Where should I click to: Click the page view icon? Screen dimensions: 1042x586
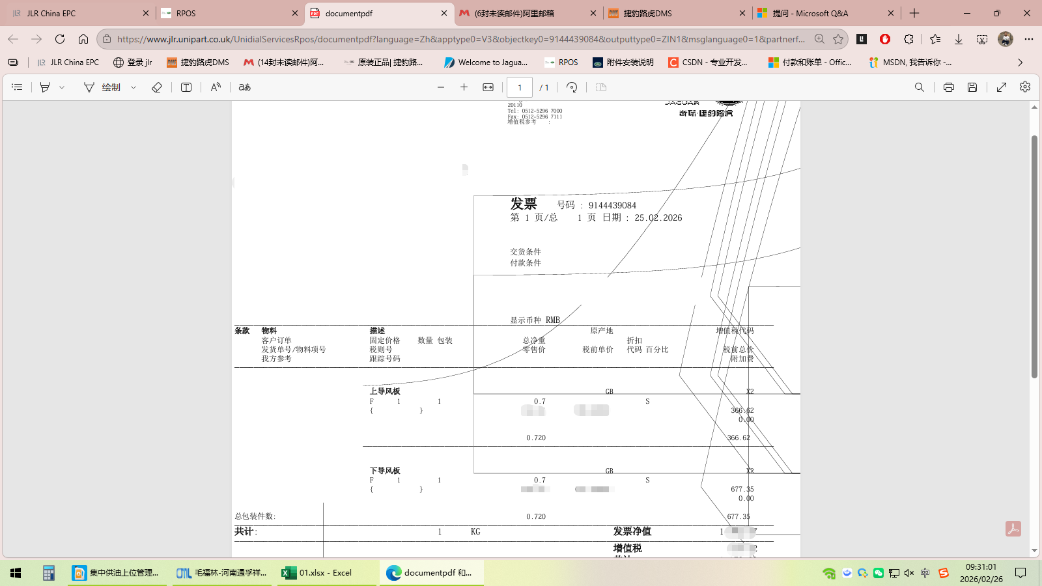point(601,87)
